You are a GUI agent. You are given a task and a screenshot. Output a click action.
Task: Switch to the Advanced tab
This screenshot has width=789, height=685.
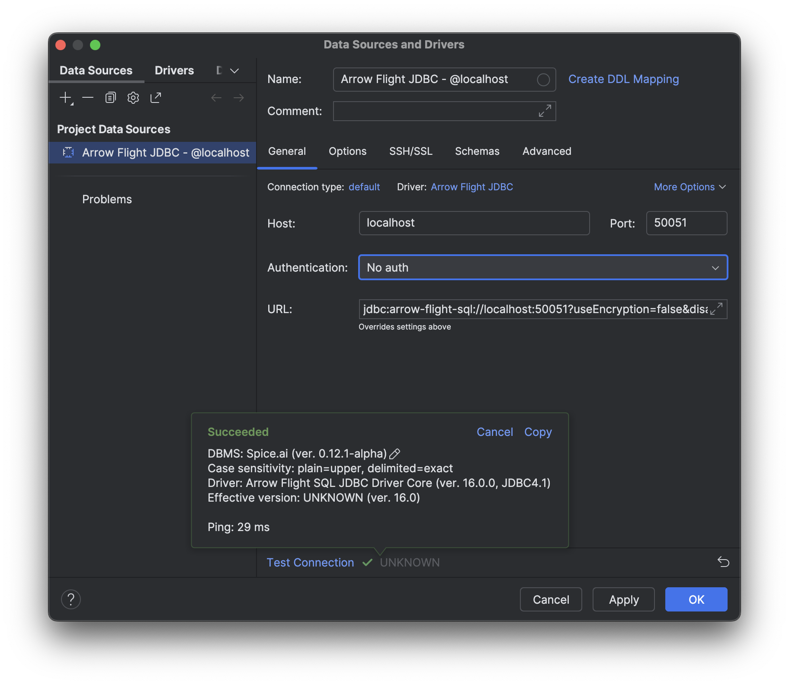point(546,151)
